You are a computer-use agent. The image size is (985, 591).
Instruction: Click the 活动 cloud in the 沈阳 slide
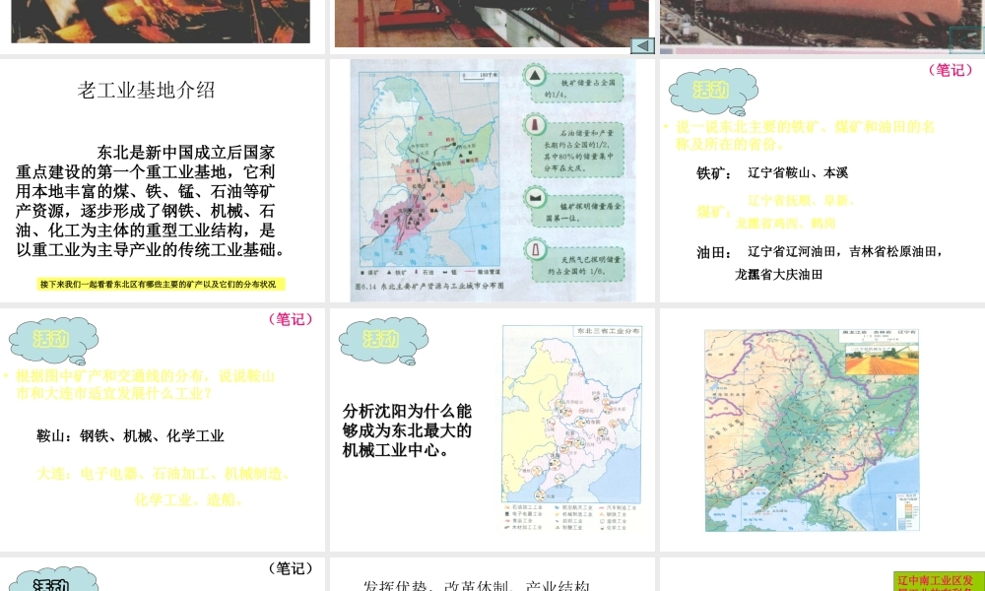click(383, 341)
